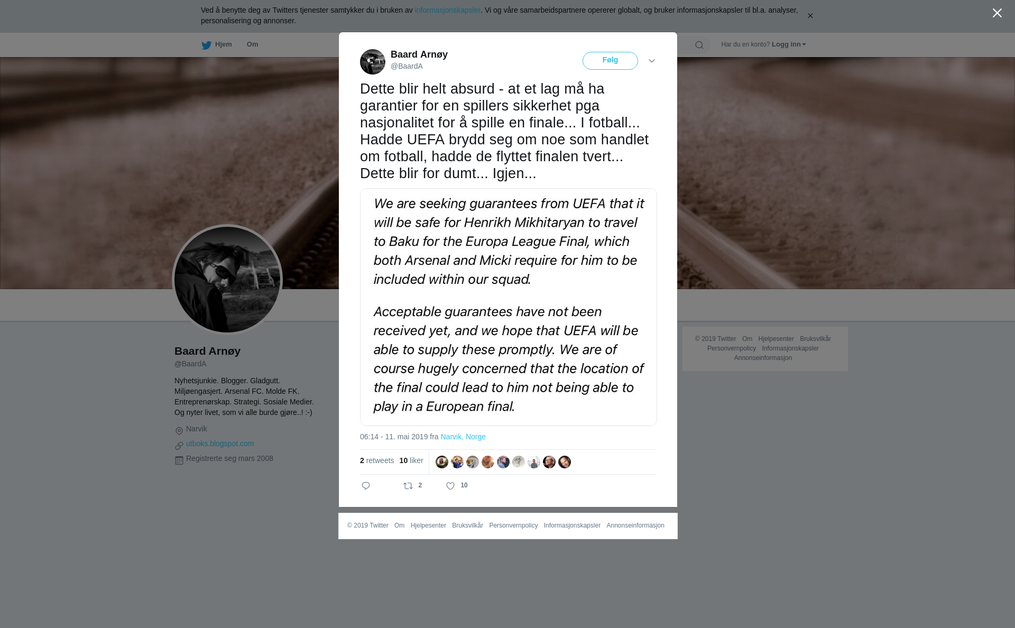Click the Twitter bird Hjem icon
The width and height of the screenshot is (1015, 628).
(206, 45)
